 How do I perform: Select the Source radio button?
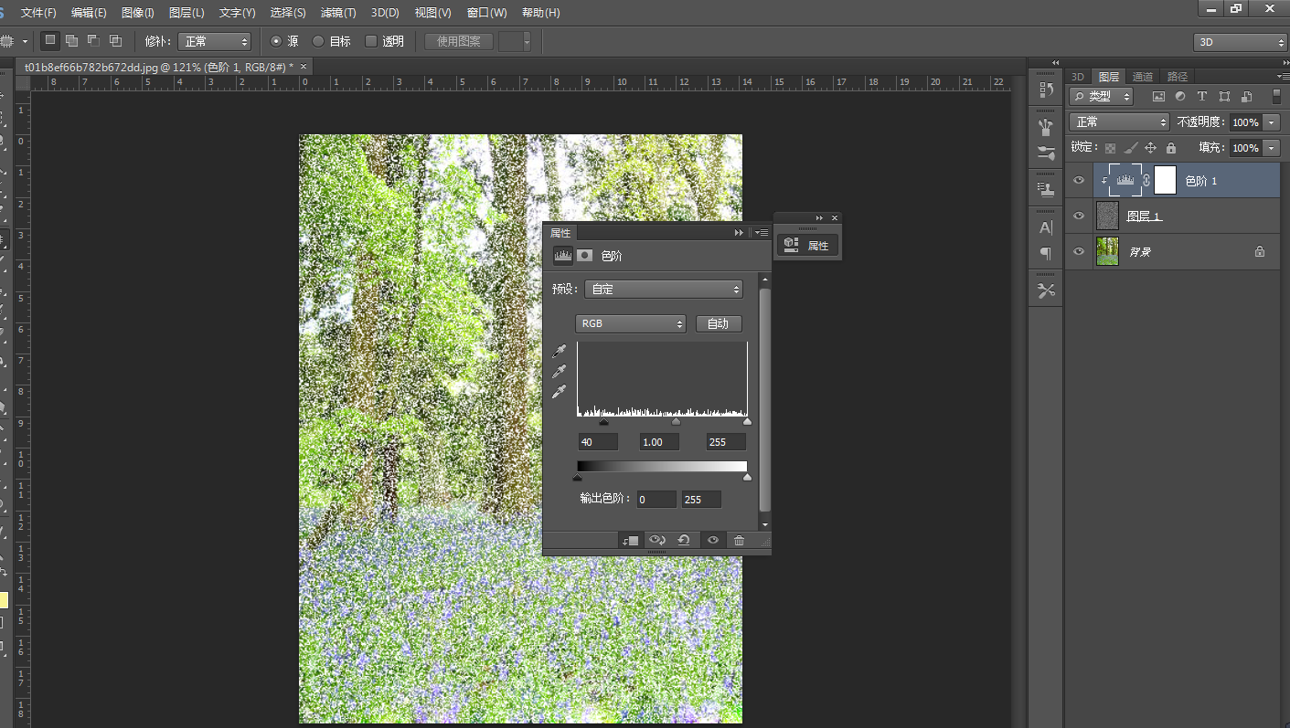point(276,41)
